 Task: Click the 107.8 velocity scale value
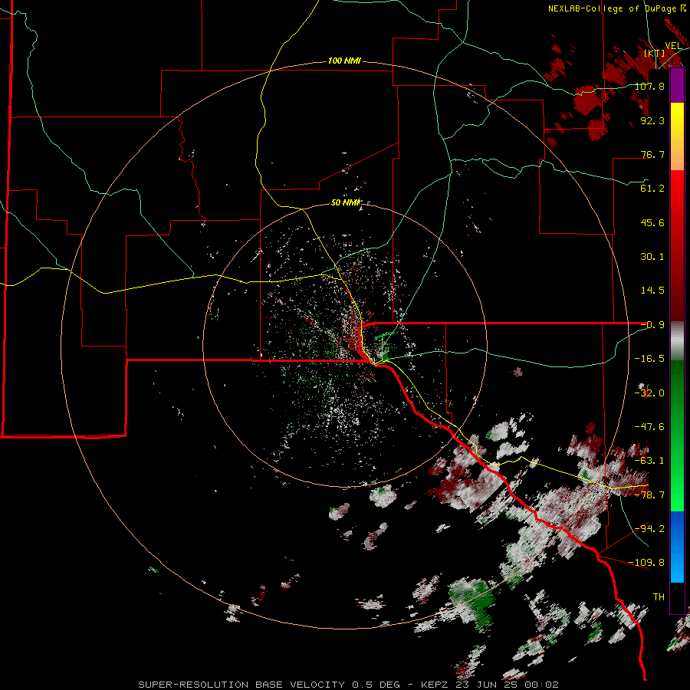(x=649, y=86)
